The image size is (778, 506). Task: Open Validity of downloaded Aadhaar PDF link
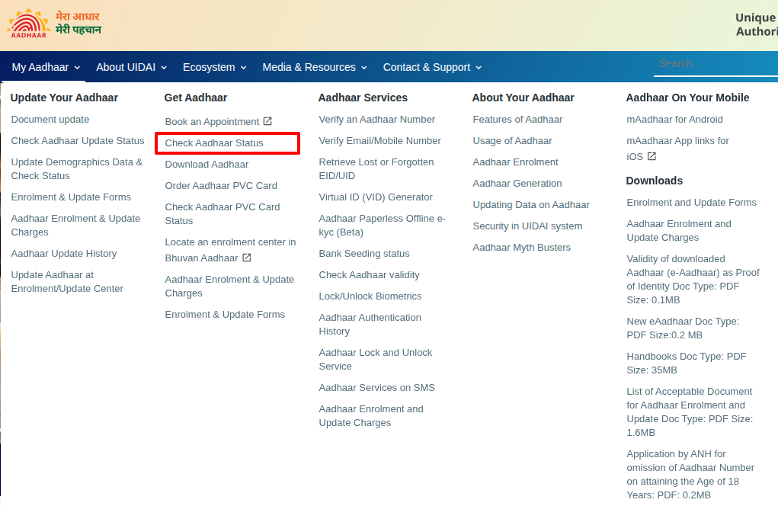(693, 280)
